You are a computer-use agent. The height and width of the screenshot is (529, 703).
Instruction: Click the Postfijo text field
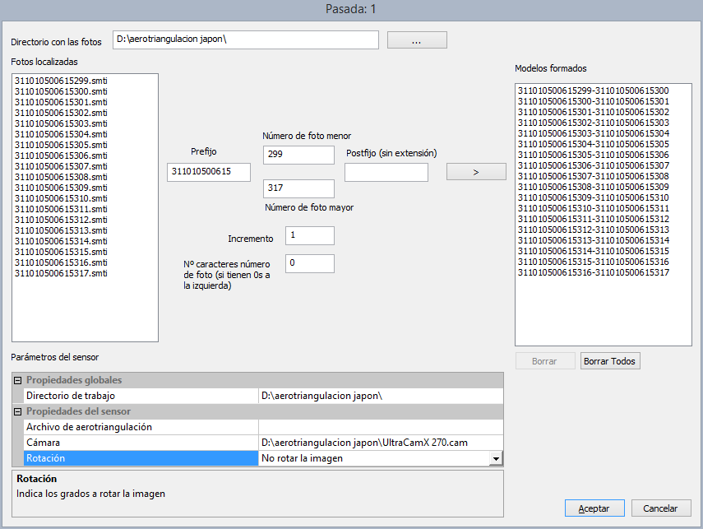pos(386,172)
